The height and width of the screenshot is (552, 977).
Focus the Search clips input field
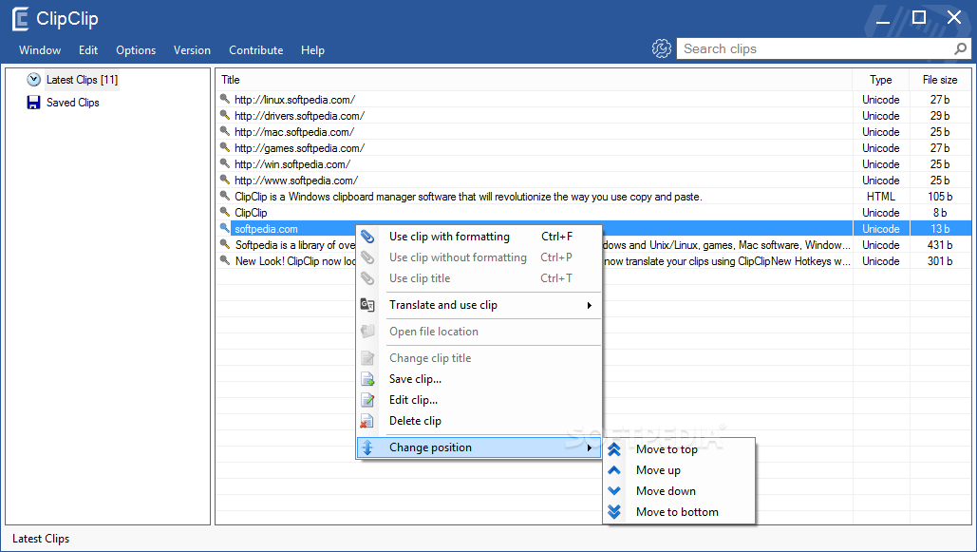(817, 48)
